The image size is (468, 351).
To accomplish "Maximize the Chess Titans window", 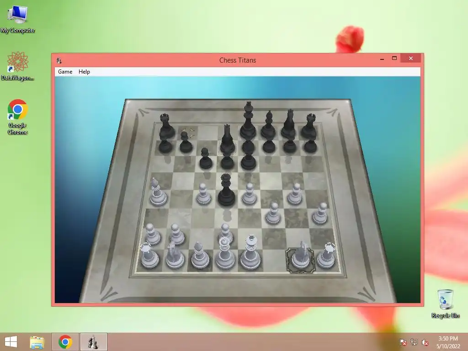I will 394,58.
